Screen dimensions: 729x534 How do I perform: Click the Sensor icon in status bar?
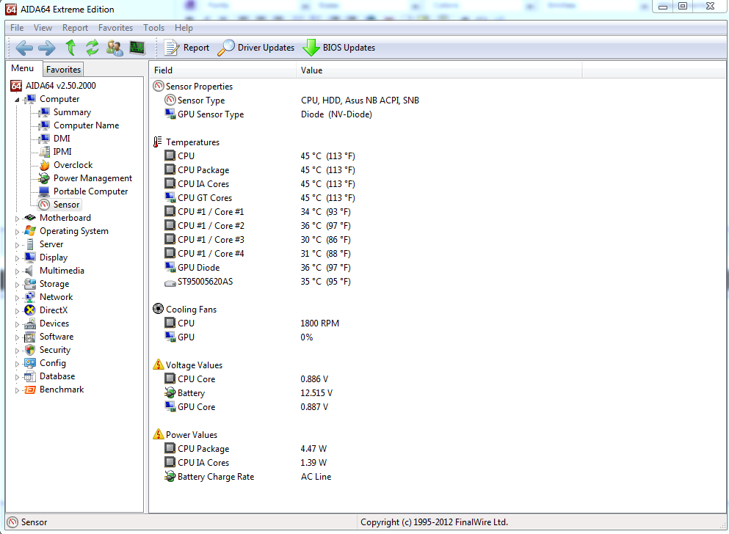pos(13,522)
